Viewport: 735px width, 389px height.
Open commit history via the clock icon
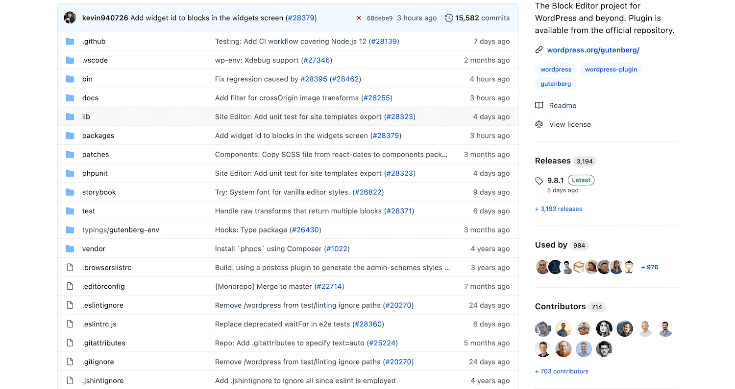pyautogui.click(x=449, y=18)
